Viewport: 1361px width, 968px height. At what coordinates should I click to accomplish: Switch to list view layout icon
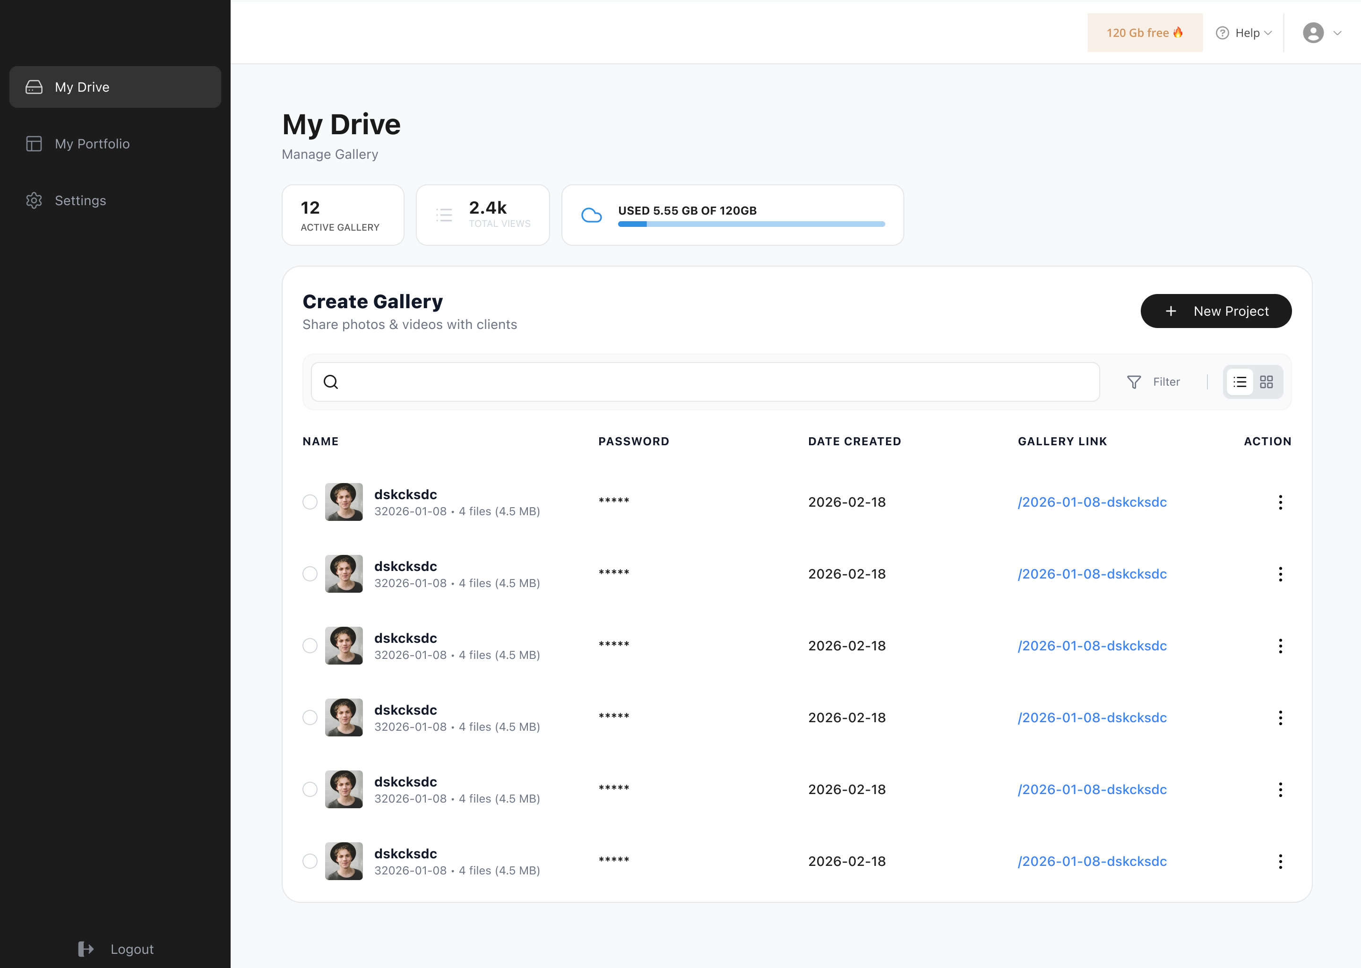pos(1240,382)
